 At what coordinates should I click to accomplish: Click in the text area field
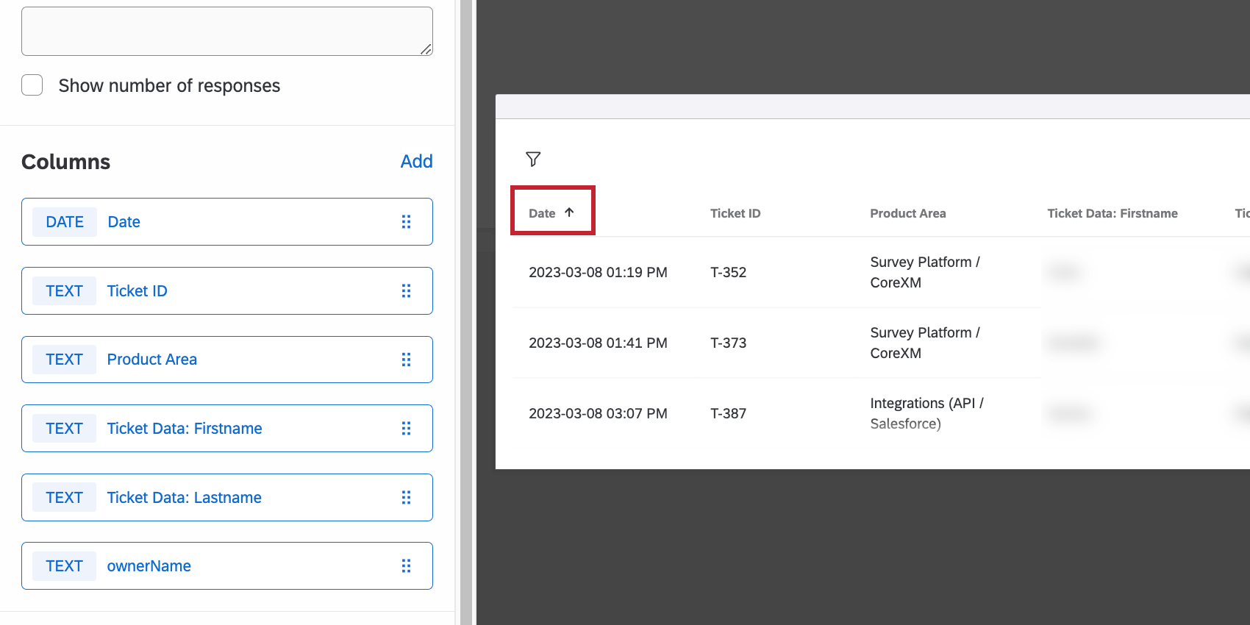point(226,32)
